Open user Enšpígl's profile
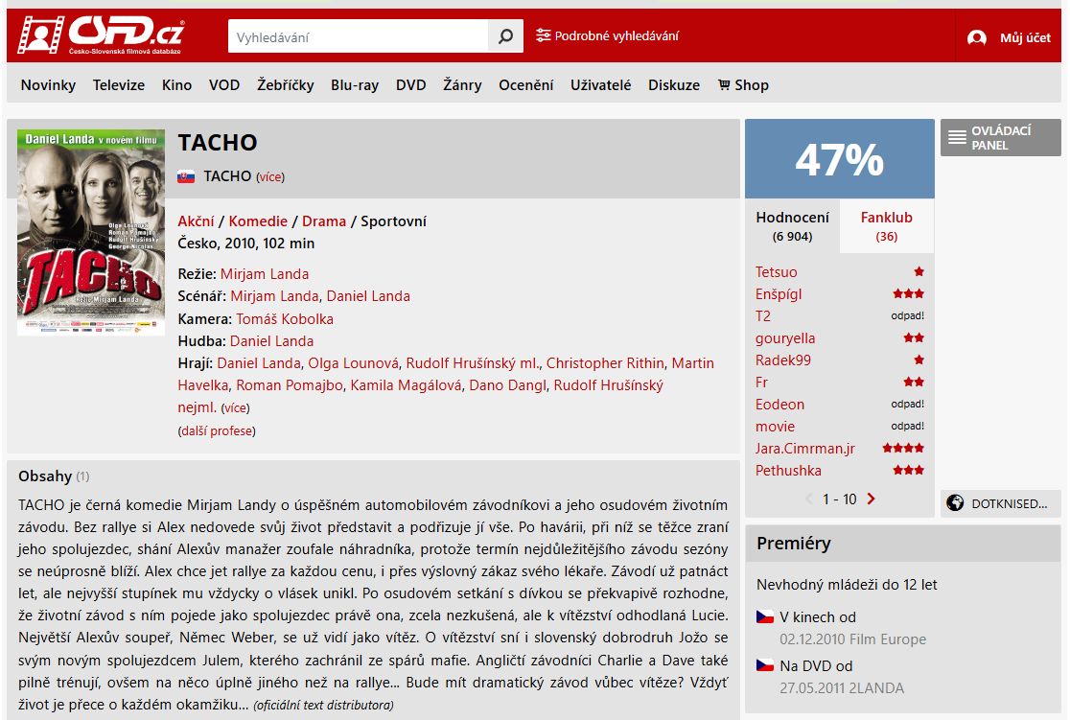 click(x=779, y=294)
